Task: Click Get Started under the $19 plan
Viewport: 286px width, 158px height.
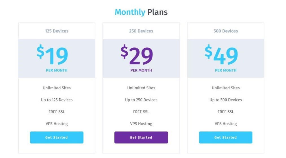Action: pyautogui.click(x=56, y=137)
